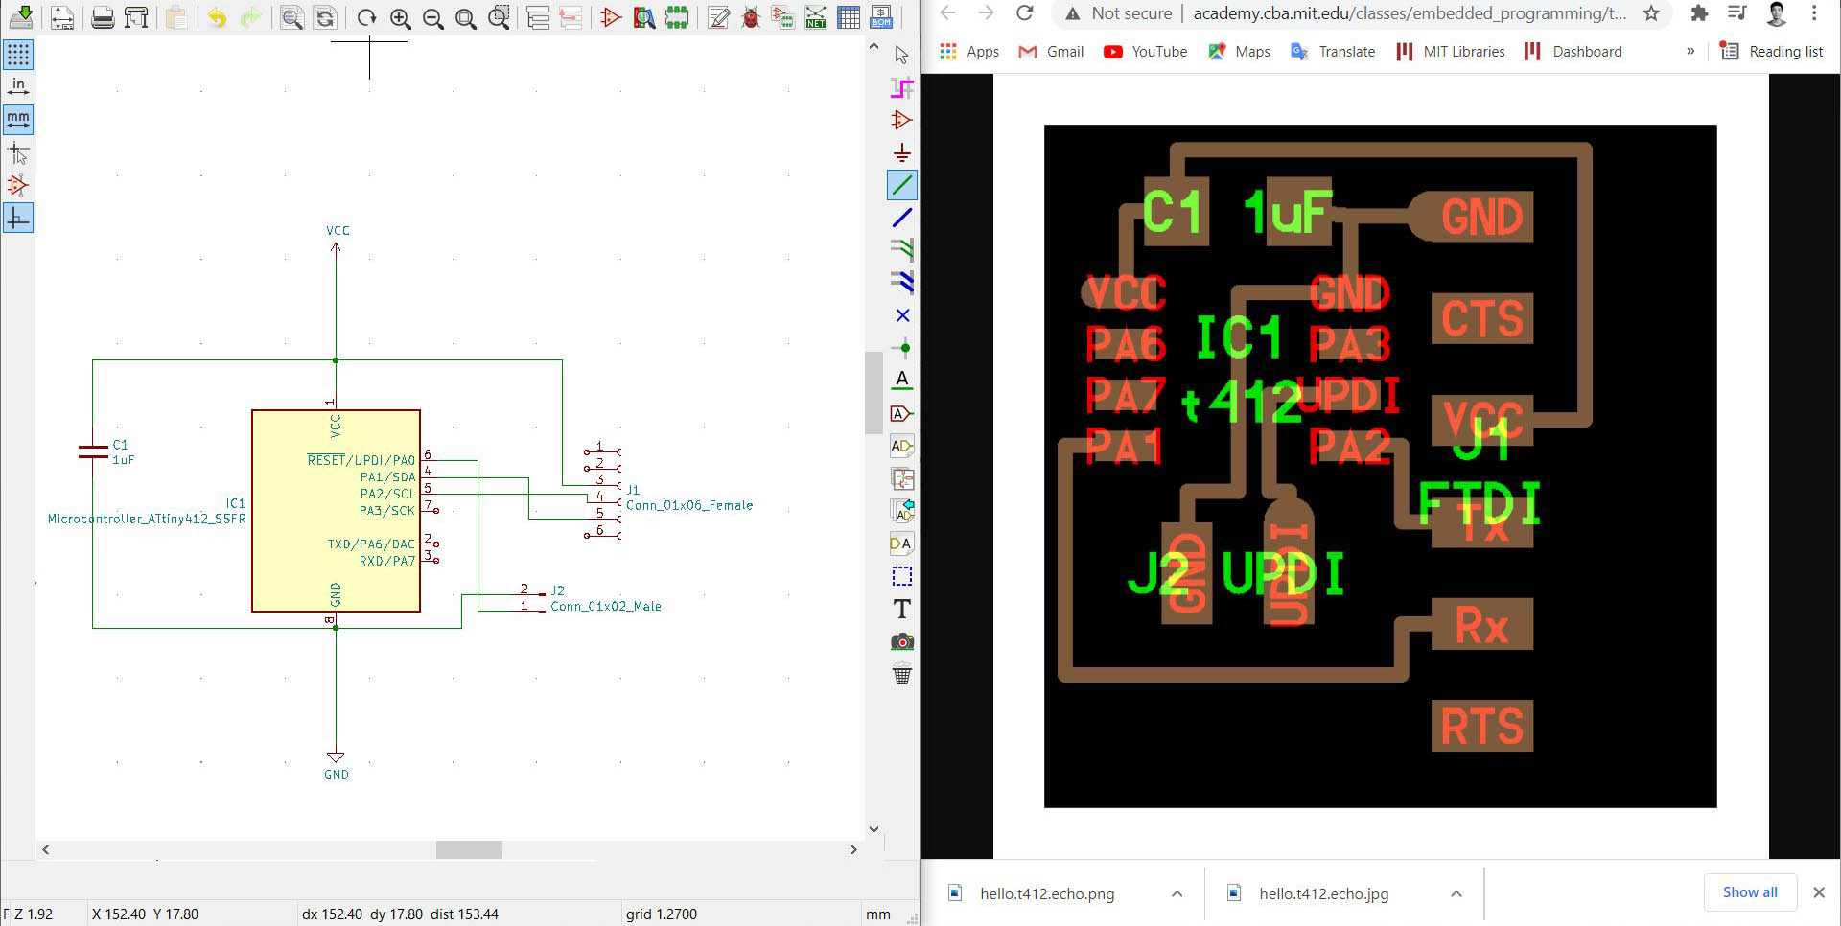Reload the page in Chrome
Viewport: 1841px width, 926px height.
(1025, 13)
